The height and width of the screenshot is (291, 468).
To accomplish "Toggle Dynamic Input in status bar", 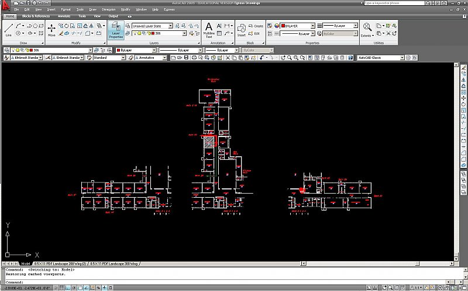I will coord(98,288).
